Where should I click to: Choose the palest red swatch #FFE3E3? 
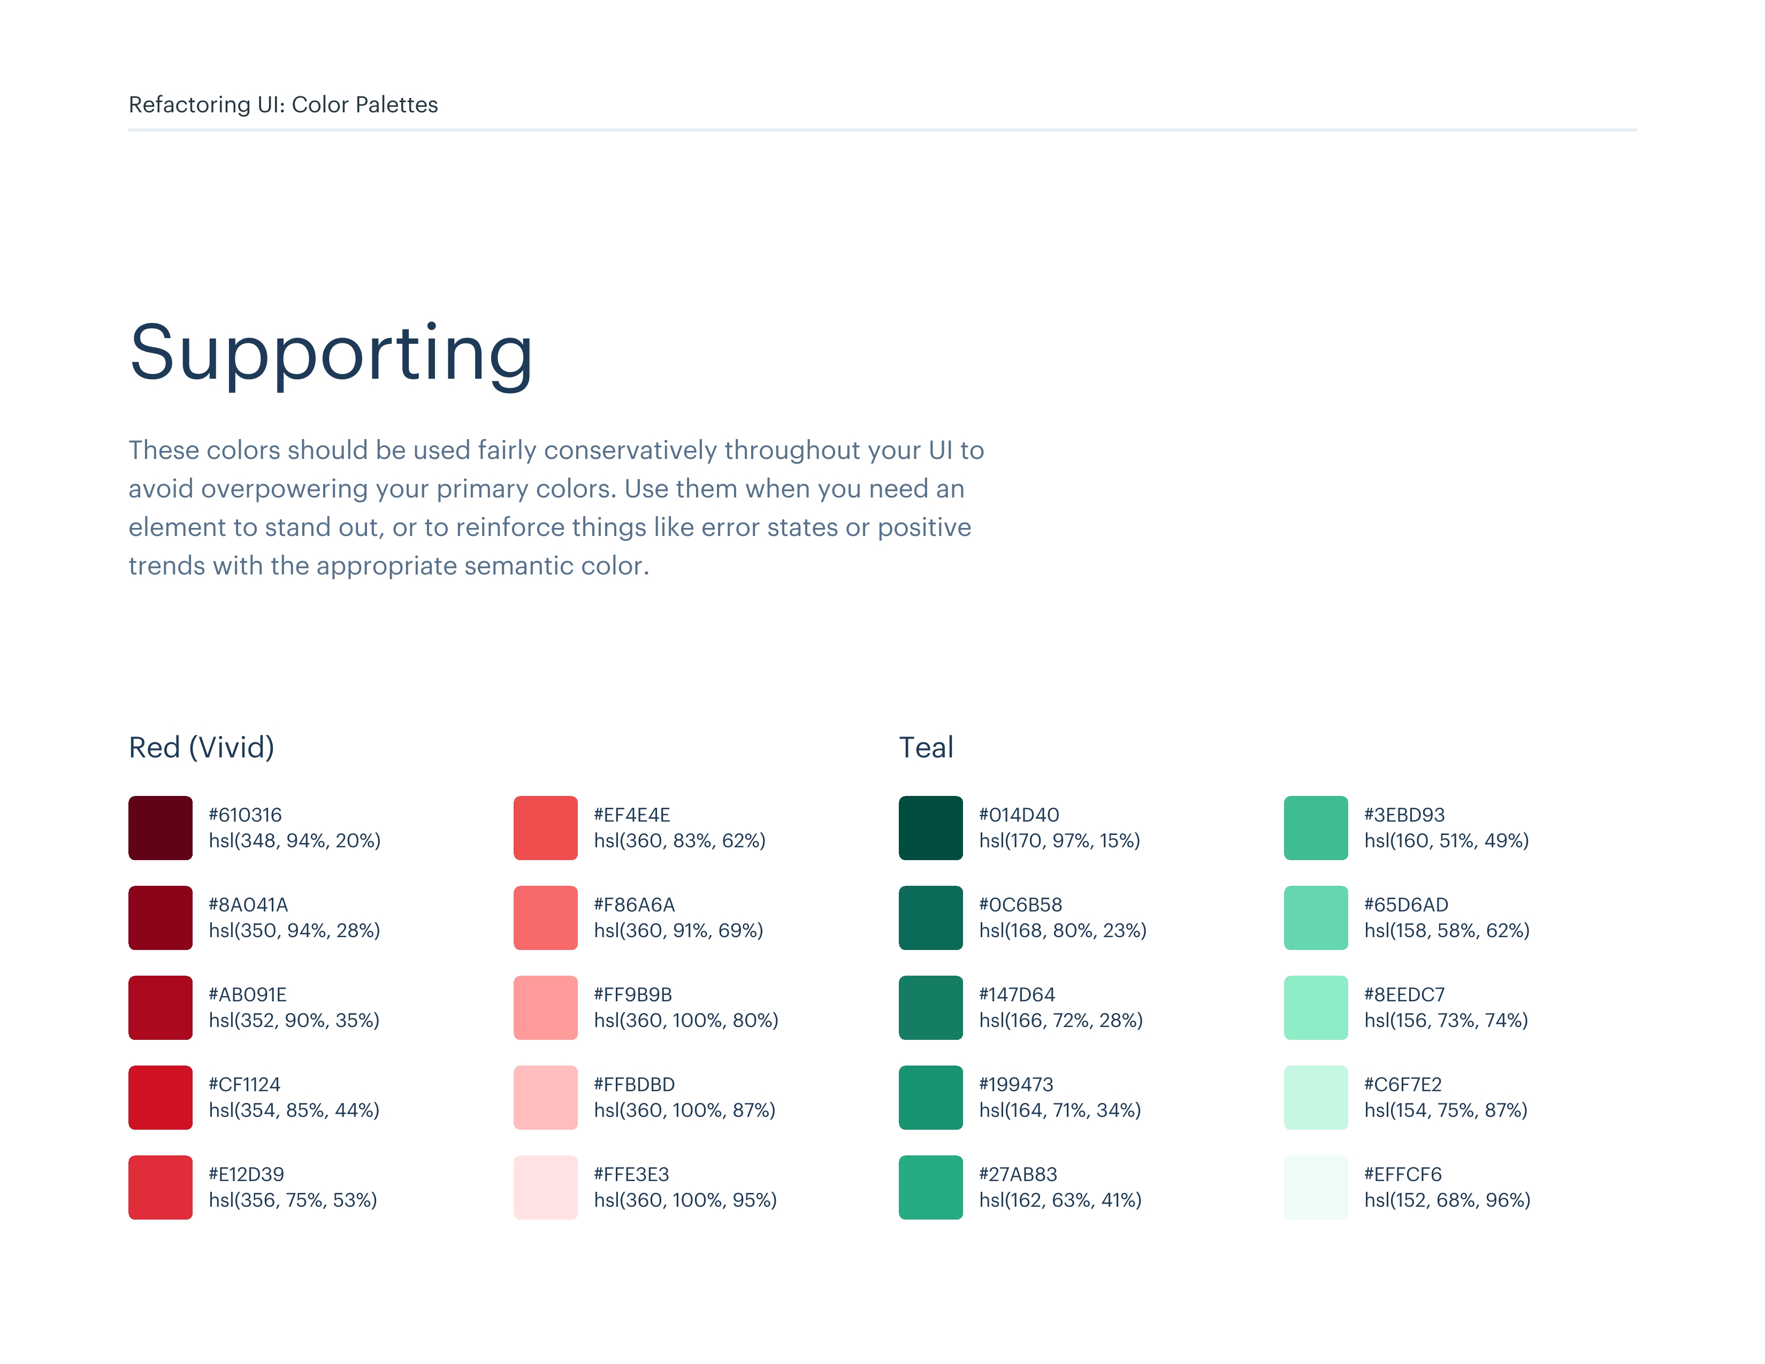click(x=546, y=1186)
